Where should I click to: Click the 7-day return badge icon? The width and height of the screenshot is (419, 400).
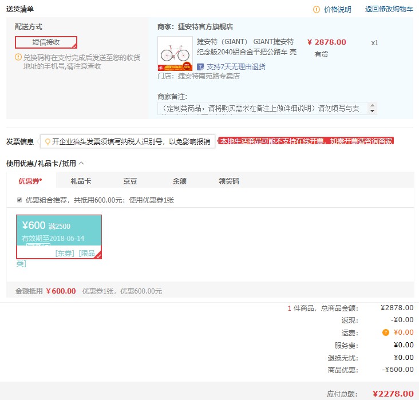point(200,66)
